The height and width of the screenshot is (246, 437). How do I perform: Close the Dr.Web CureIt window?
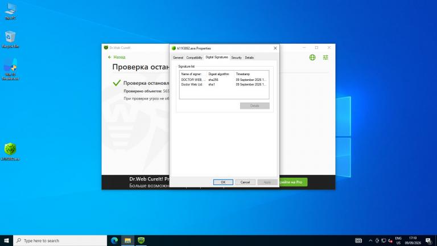329,48
